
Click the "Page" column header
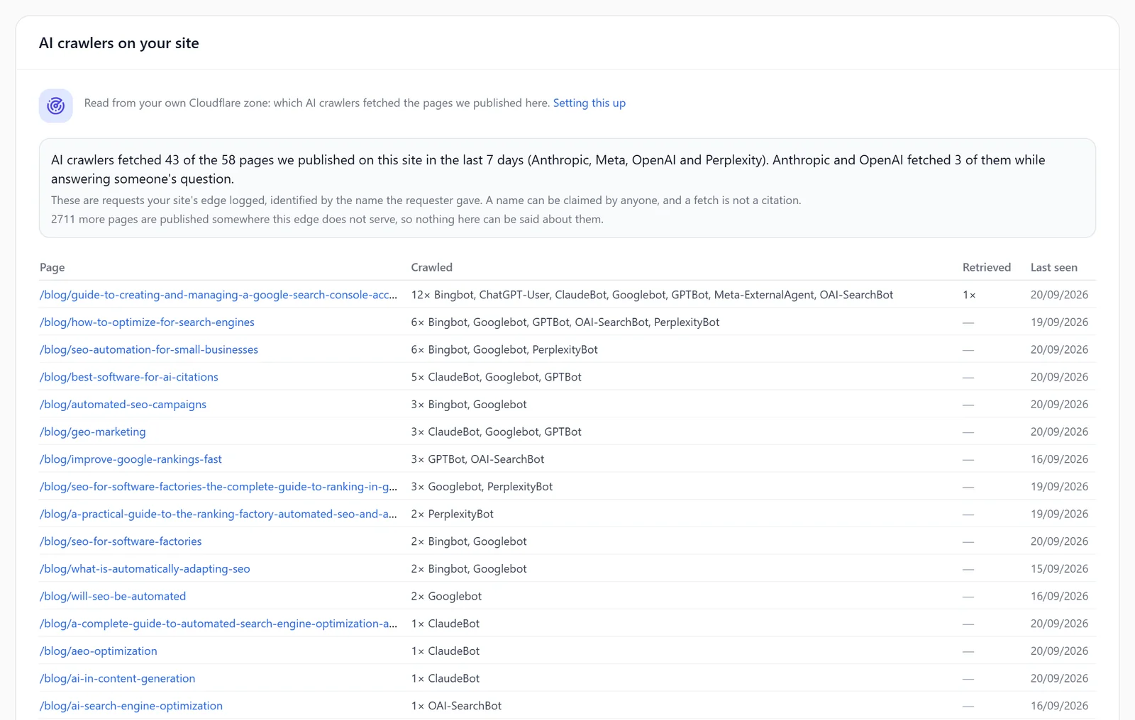pos(52,267)
